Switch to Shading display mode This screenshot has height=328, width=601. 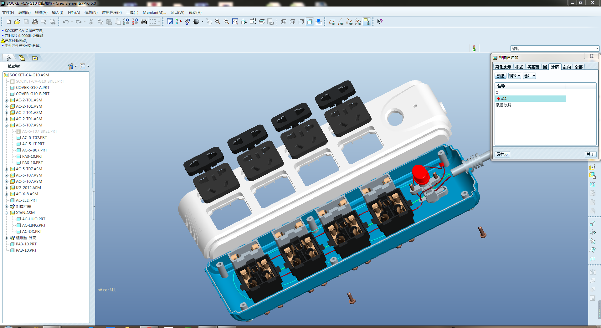[x=310, y=22]
